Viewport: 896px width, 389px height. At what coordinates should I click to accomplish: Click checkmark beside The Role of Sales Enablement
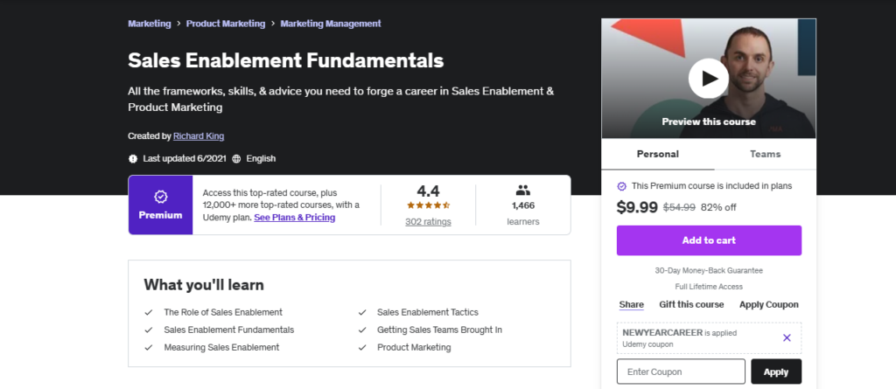pyautogui.click(x=149, y=312)
